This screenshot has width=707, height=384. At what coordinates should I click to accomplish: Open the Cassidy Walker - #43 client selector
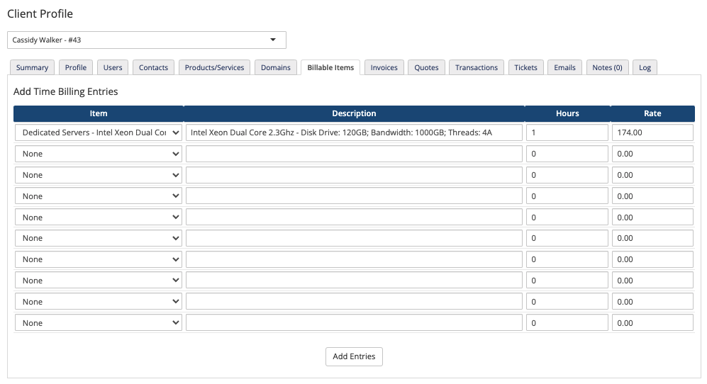147,40
